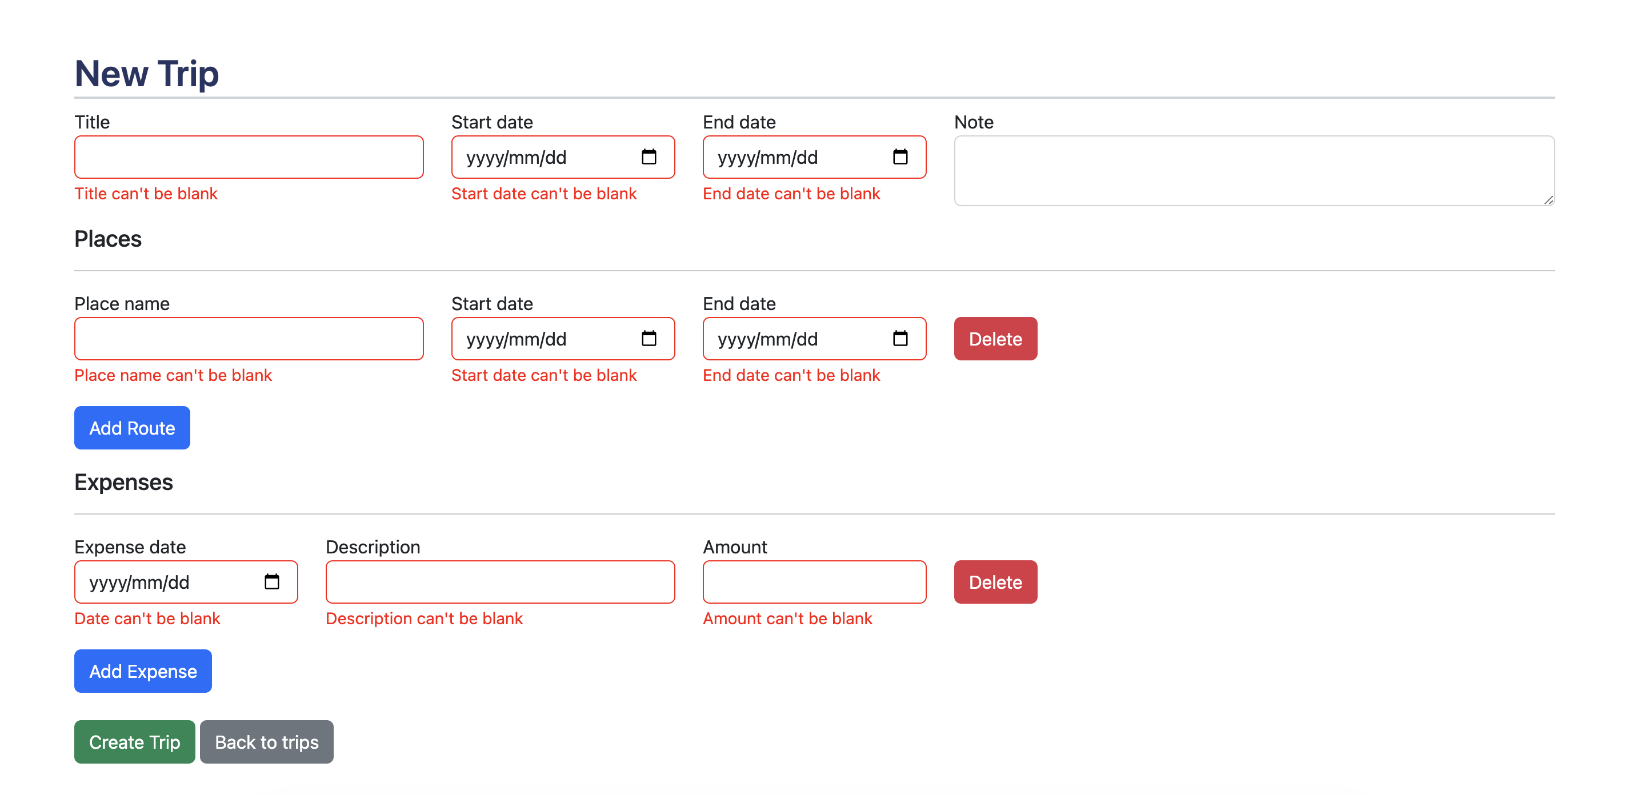Focus the expense Description field

(499, 581)
